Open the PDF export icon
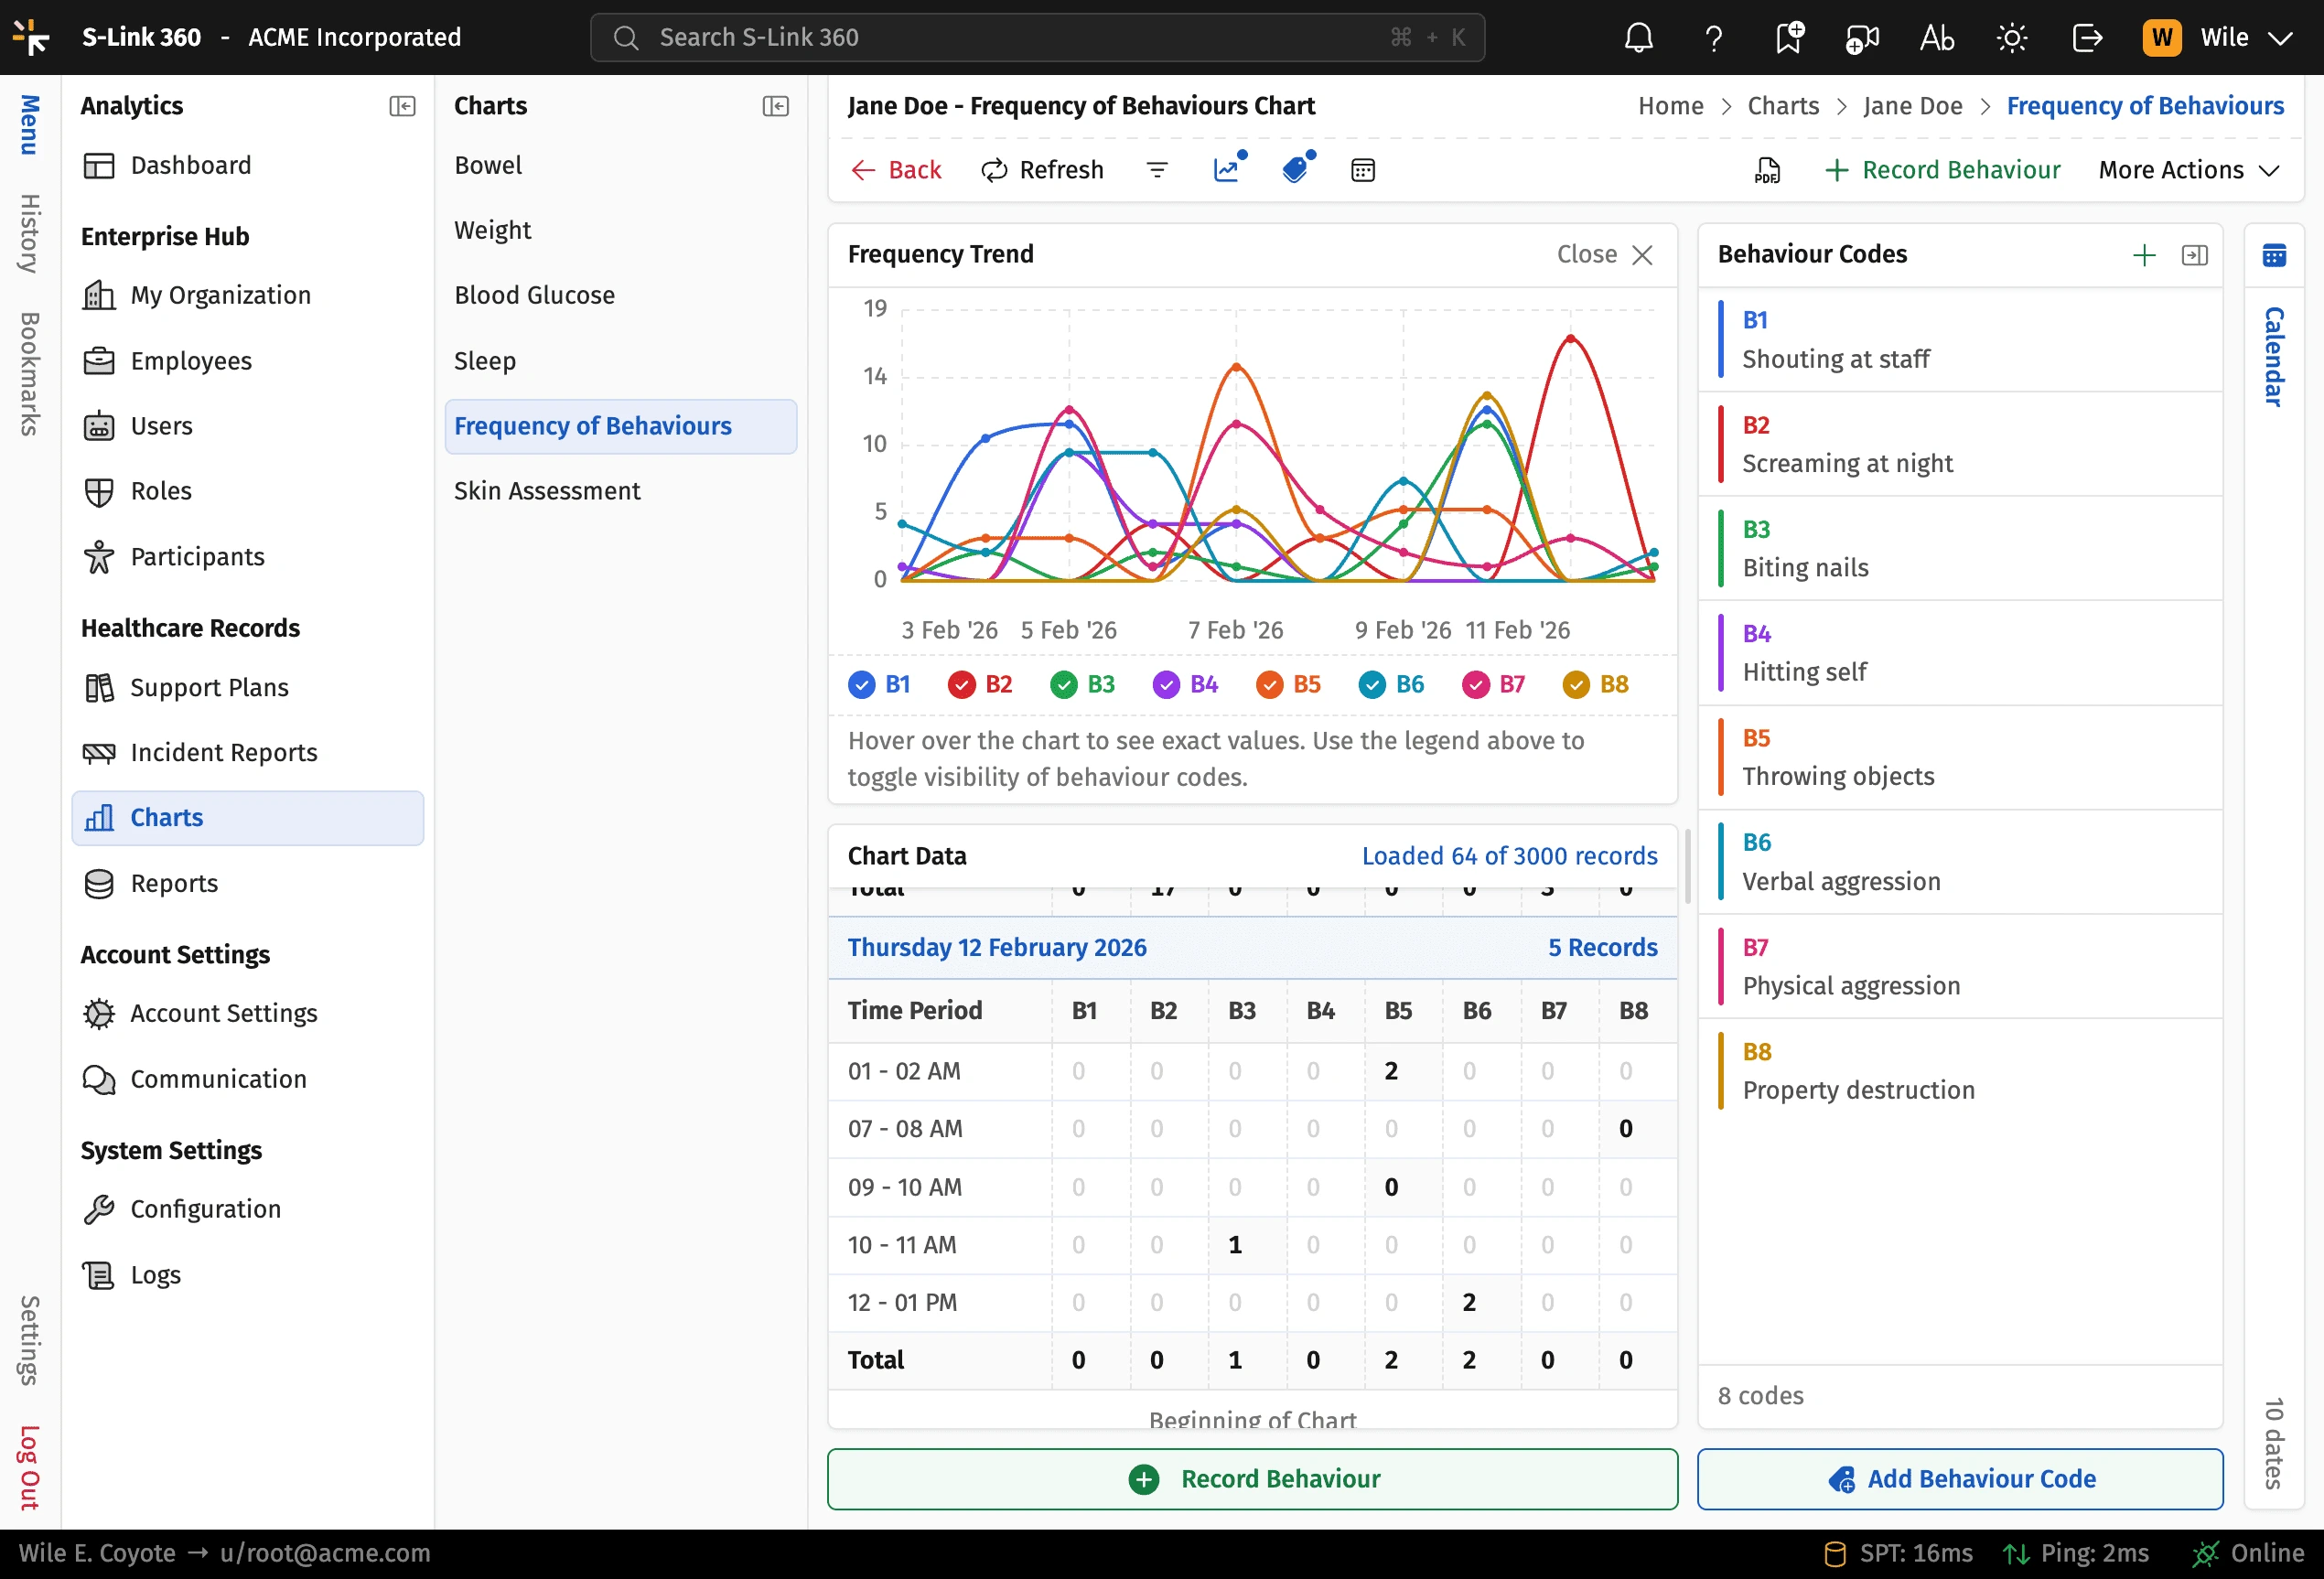The width and height of the screenshot is (2324, 1579). pyautogui.click(x=1767, y=170)
